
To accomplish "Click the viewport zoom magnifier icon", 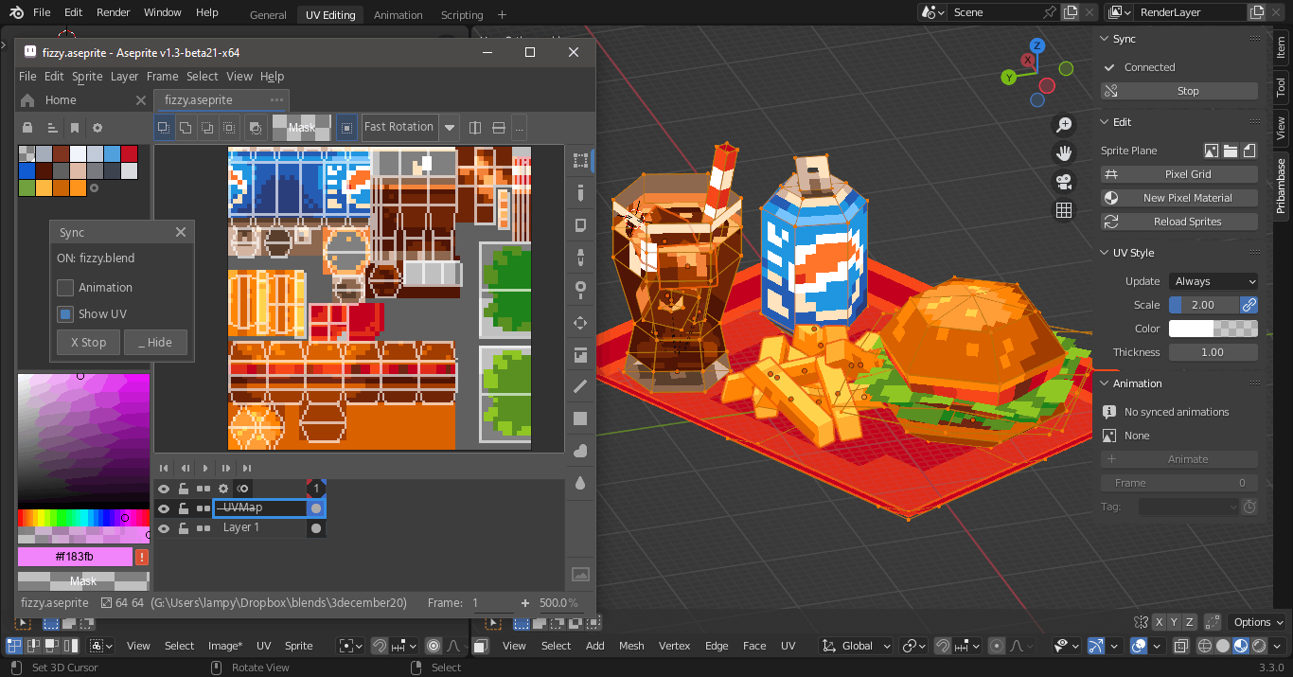I will pyautogui.click(x=1064, y=125).
